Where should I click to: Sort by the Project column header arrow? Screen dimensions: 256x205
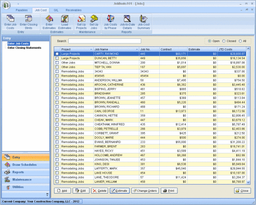point(91,49)
